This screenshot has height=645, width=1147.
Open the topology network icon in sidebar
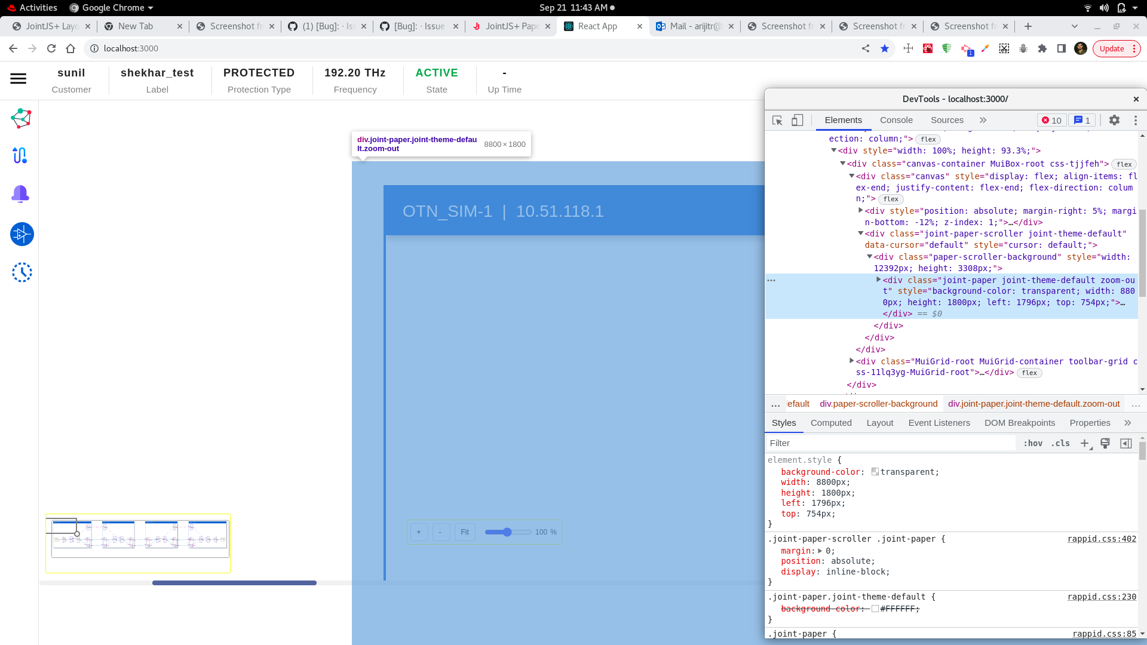click(20, 118)
